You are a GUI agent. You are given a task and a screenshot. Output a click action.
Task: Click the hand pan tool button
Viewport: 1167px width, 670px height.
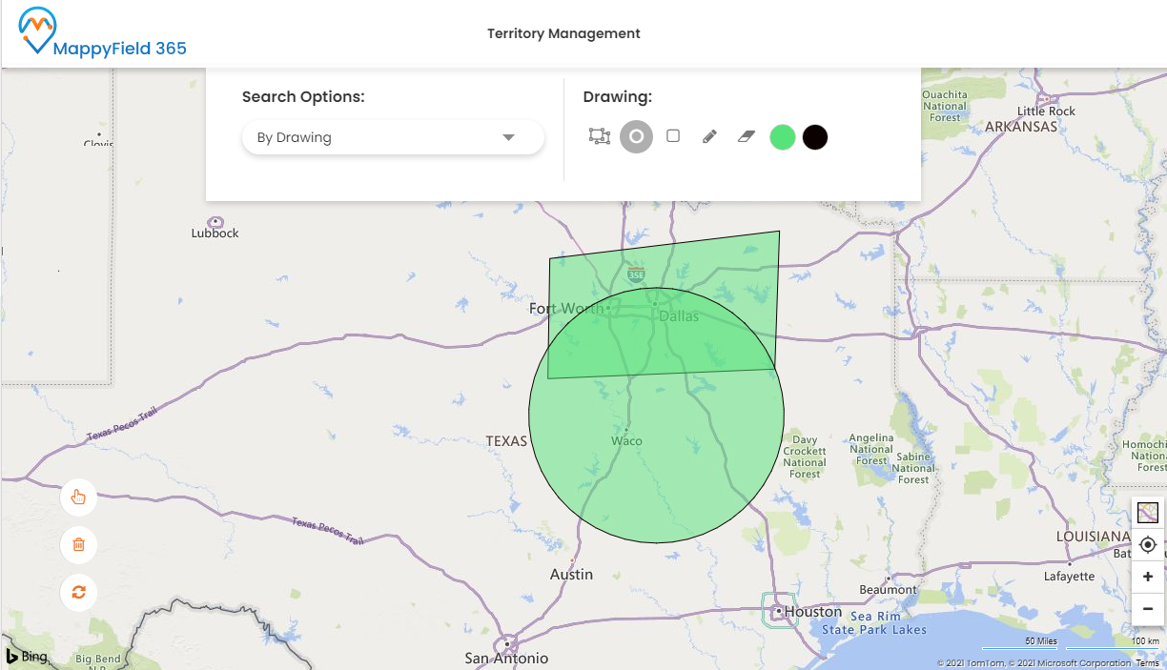[x=79, y=497]
